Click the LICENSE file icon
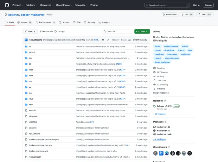The width and height of the screenshot is (218, 162). click(26, 122)
